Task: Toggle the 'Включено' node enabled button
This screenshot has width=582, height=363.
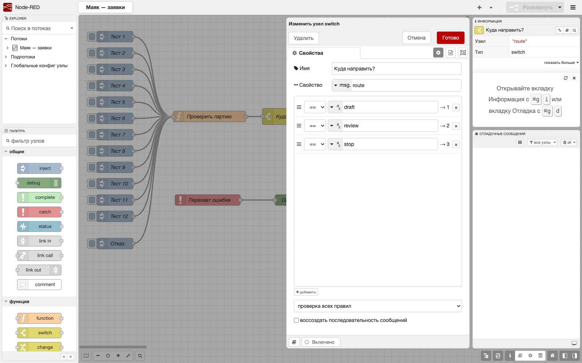Action: (x=321, y=342)
